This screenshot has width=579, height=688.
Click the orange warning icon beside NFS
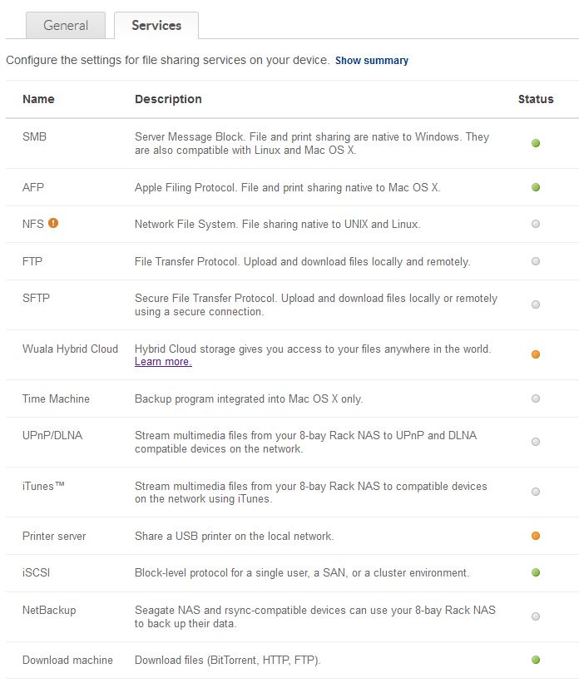(x=53, y=223)
